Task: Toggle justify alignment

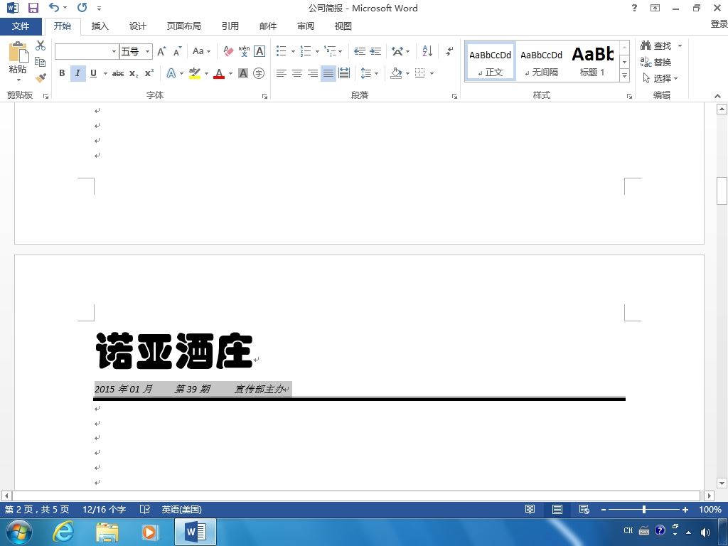Action: click(x=328, y=73)
